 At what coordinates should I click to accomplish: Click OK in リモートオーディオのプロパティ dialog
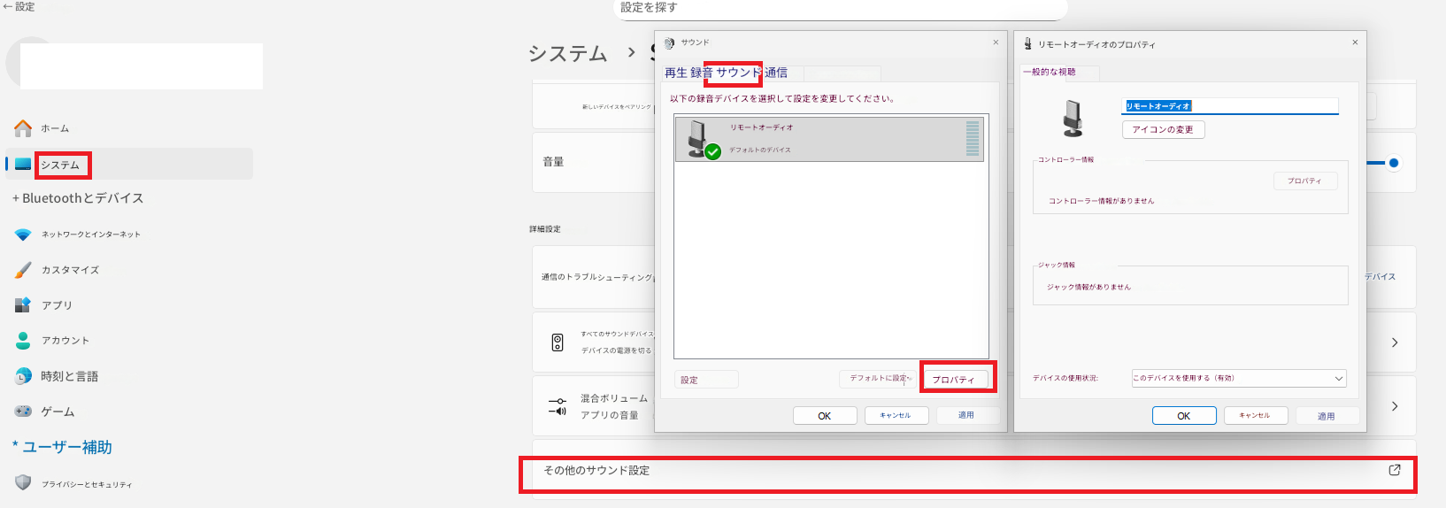(1184, 416)
